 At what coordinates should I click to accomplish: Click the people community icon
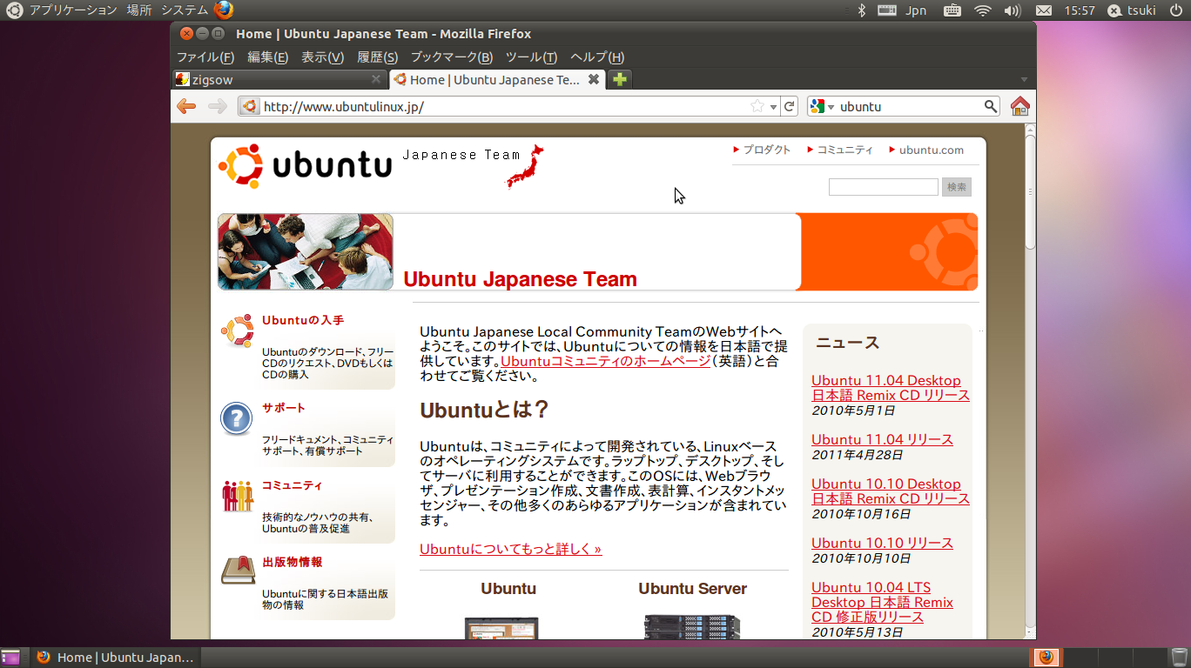tap(237, 496)
